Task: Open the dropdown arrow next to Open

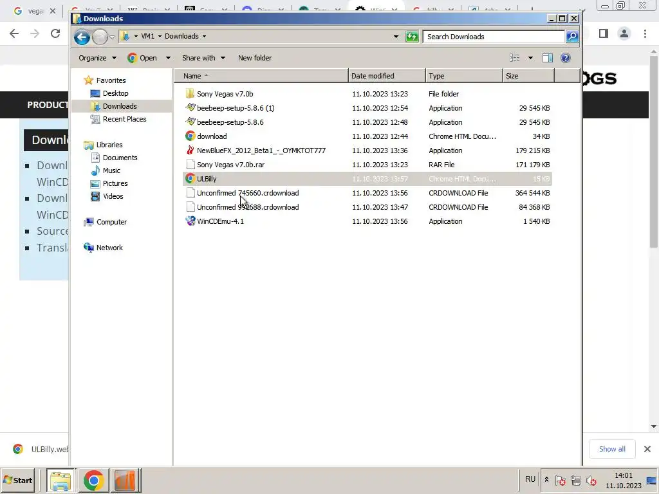Action: click(x=168, y=58)
